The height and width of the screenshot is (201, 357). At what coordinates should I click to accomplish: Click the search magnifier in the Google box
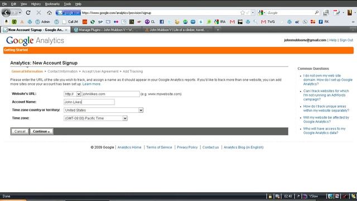[x=317, y=12]
